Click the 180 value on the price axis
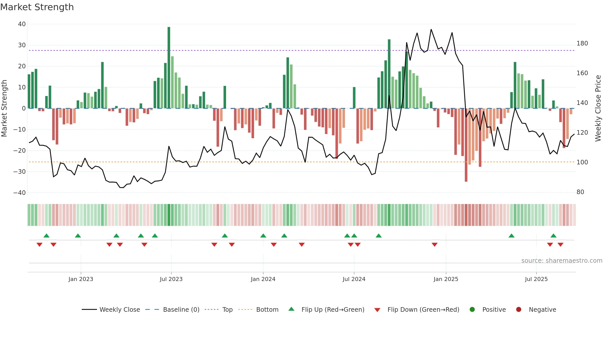Image resolution: width=611 pixels, height=343 pixels. coord(582,43)
